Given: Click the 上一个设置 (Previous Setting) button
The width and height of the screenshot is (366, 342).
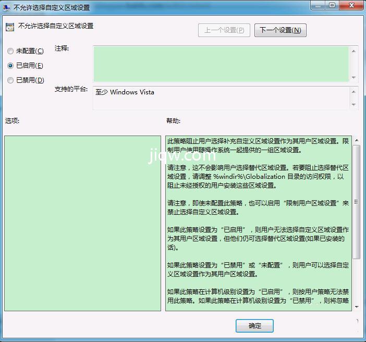Looking at the screenshot, I should point(224,30).
